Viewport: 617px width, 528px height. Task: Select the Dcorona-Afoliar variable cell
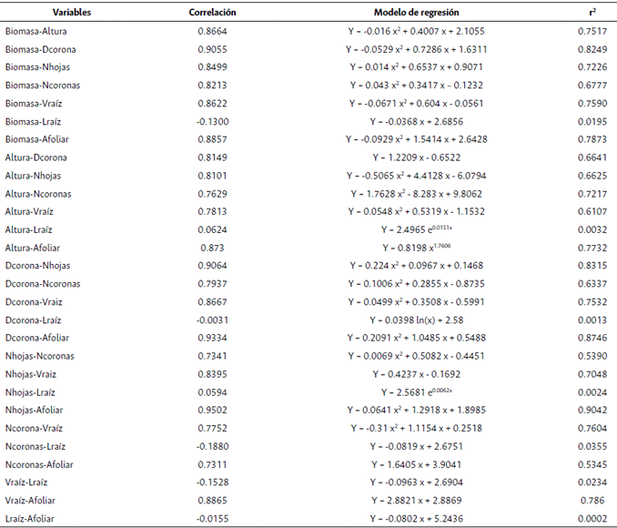(34, 338)
